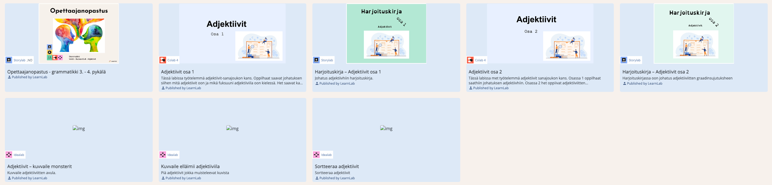Open title 'Adjektiivit – kuvvaile monsterit'
Screen dimensions: 772x185
tap(40, 166)
